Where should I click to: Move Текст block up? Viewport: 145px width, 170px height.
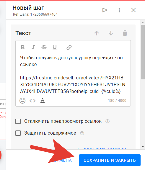97,33
